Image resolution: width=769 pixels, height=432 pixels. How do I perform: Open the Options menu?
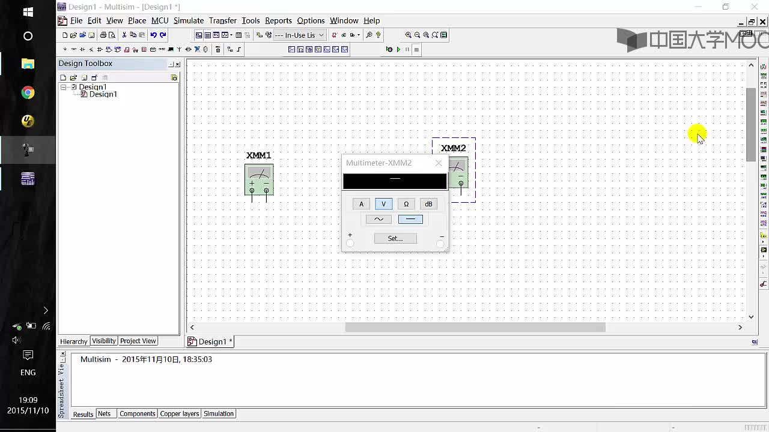[311, 20]
